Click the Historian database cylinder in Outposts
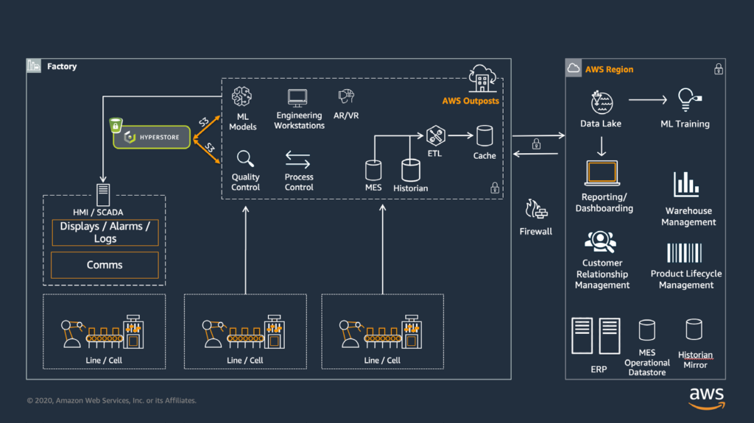 pyautogui.click(x=411, y=170)
